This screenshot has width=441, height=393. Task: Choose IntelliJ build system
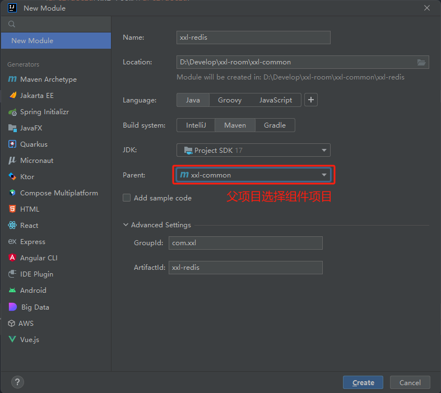(x=196, y=125)
